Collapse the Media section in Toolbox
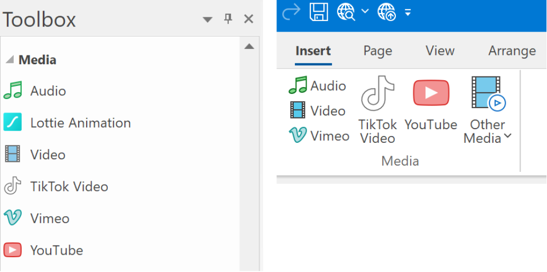This screenshot has height=272, width=547. (x=10, y=60)
